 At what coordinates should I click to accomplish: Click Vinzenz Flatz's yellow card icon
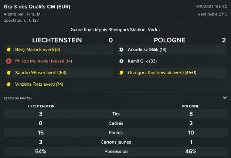pyautogui.click(x=8, y=85)
